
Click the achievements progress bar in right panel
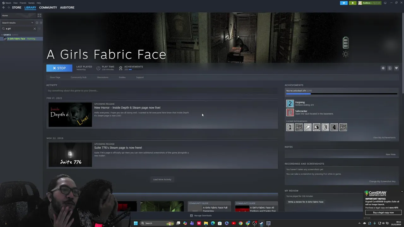(342, 94)
